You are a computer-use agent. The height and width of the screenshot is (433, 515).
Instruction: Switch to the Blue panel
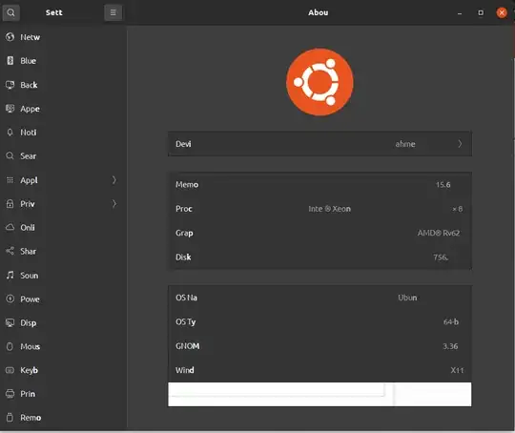(x=64, y=61)
